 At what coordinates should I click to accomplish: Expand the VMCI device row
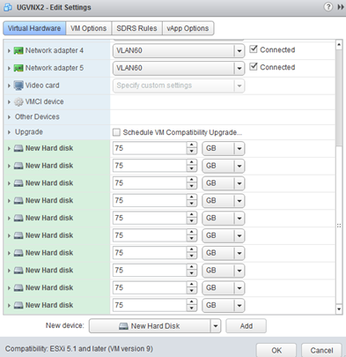9,102
